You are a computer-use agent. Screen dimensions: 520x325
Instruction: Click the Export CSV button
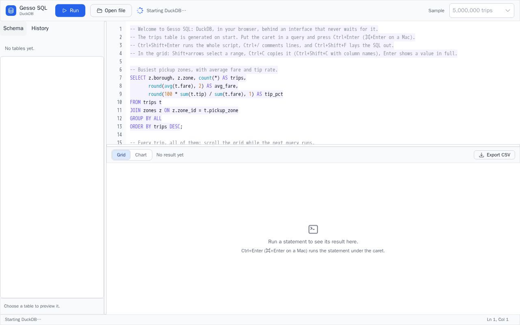click(494, 155)
